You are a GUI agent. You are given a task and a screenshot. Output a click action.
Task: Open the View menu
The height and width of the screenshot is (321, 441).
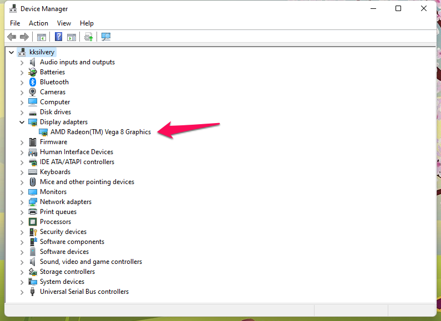coord(64,23)
